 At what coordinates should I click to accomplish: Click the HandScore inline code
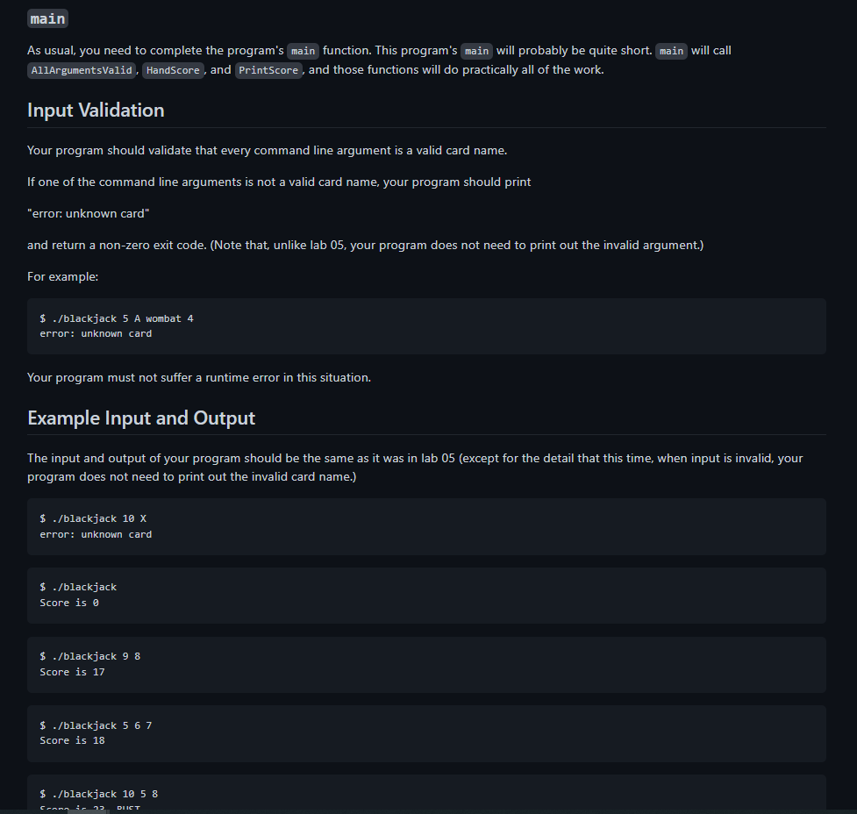[173, 70]
